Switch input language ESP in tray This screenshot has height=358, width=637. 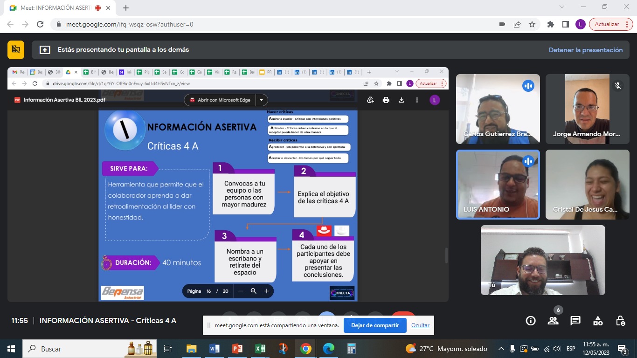571,349
